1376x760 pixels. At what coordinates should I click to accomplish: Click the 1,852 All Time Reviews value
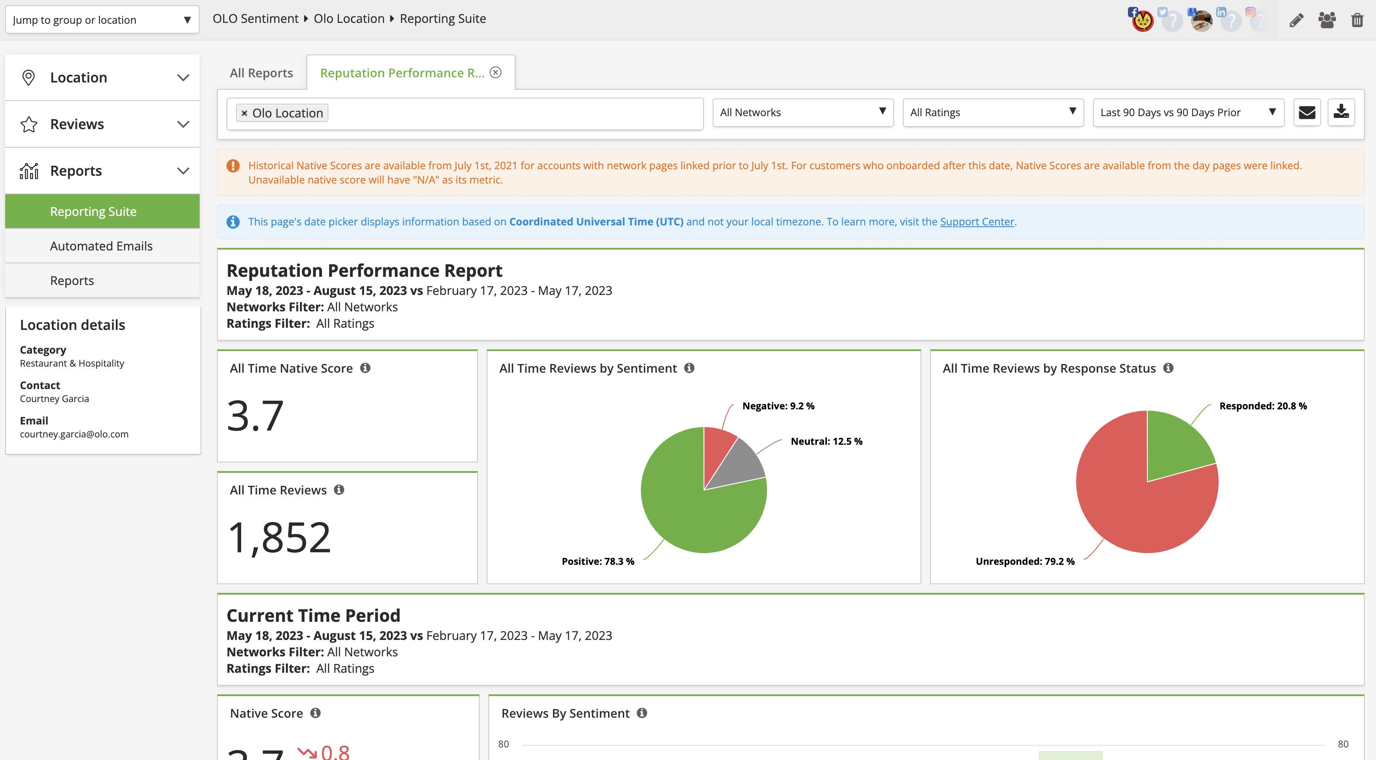point(279,538)
